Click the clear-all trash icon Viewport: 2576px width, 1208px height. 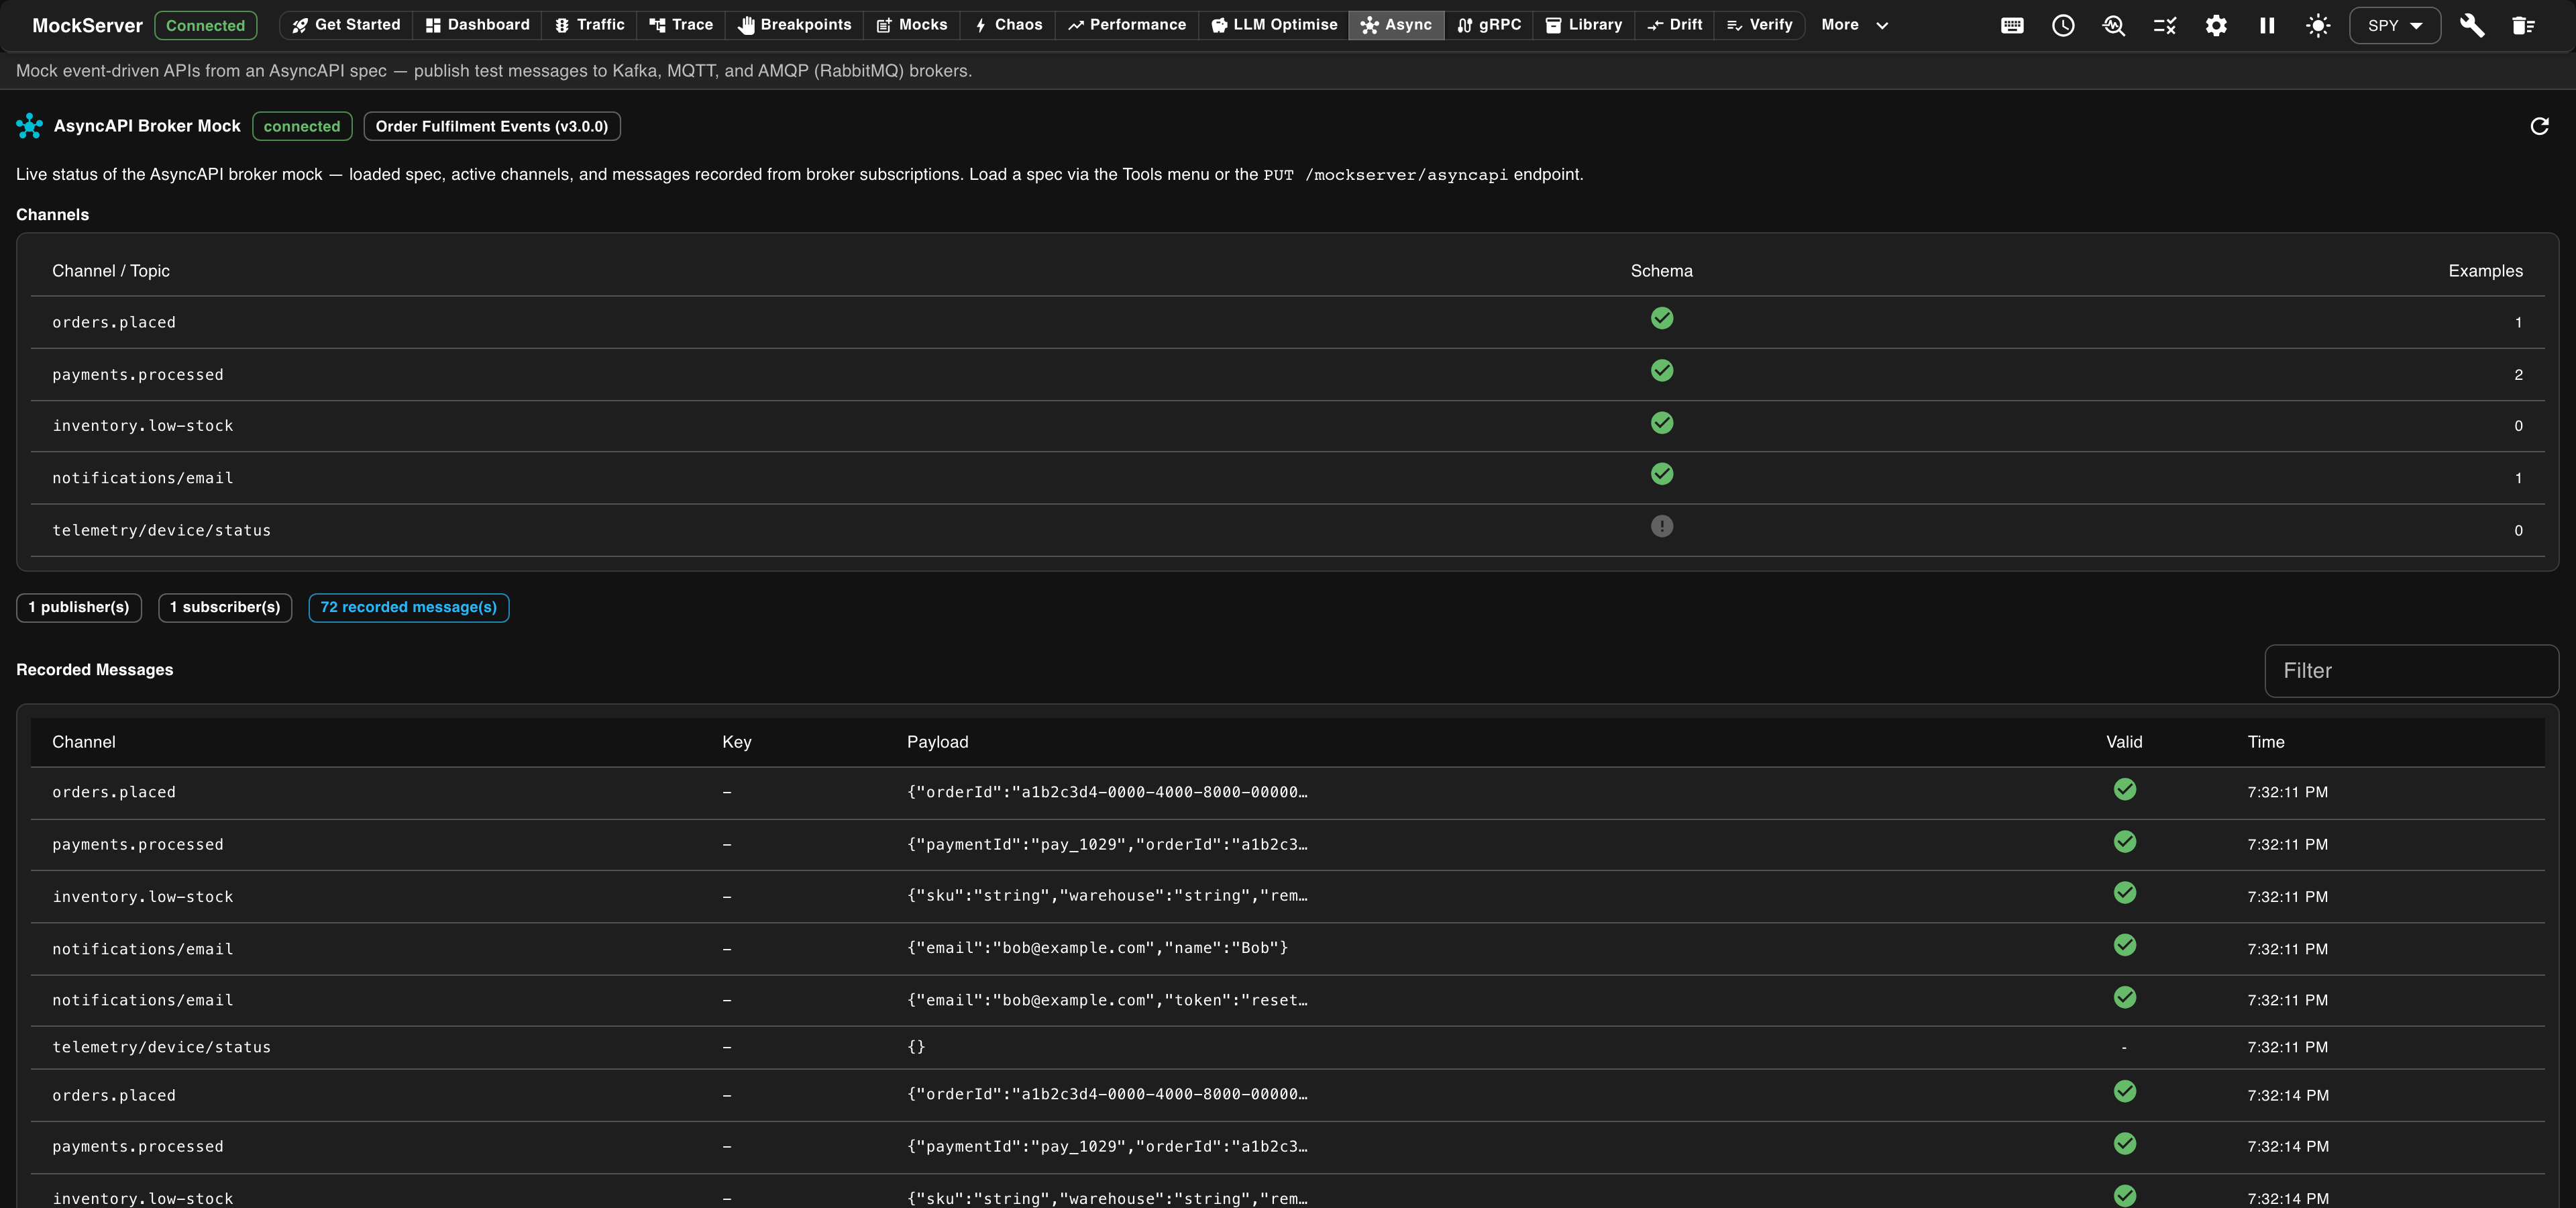point(2523,26)
